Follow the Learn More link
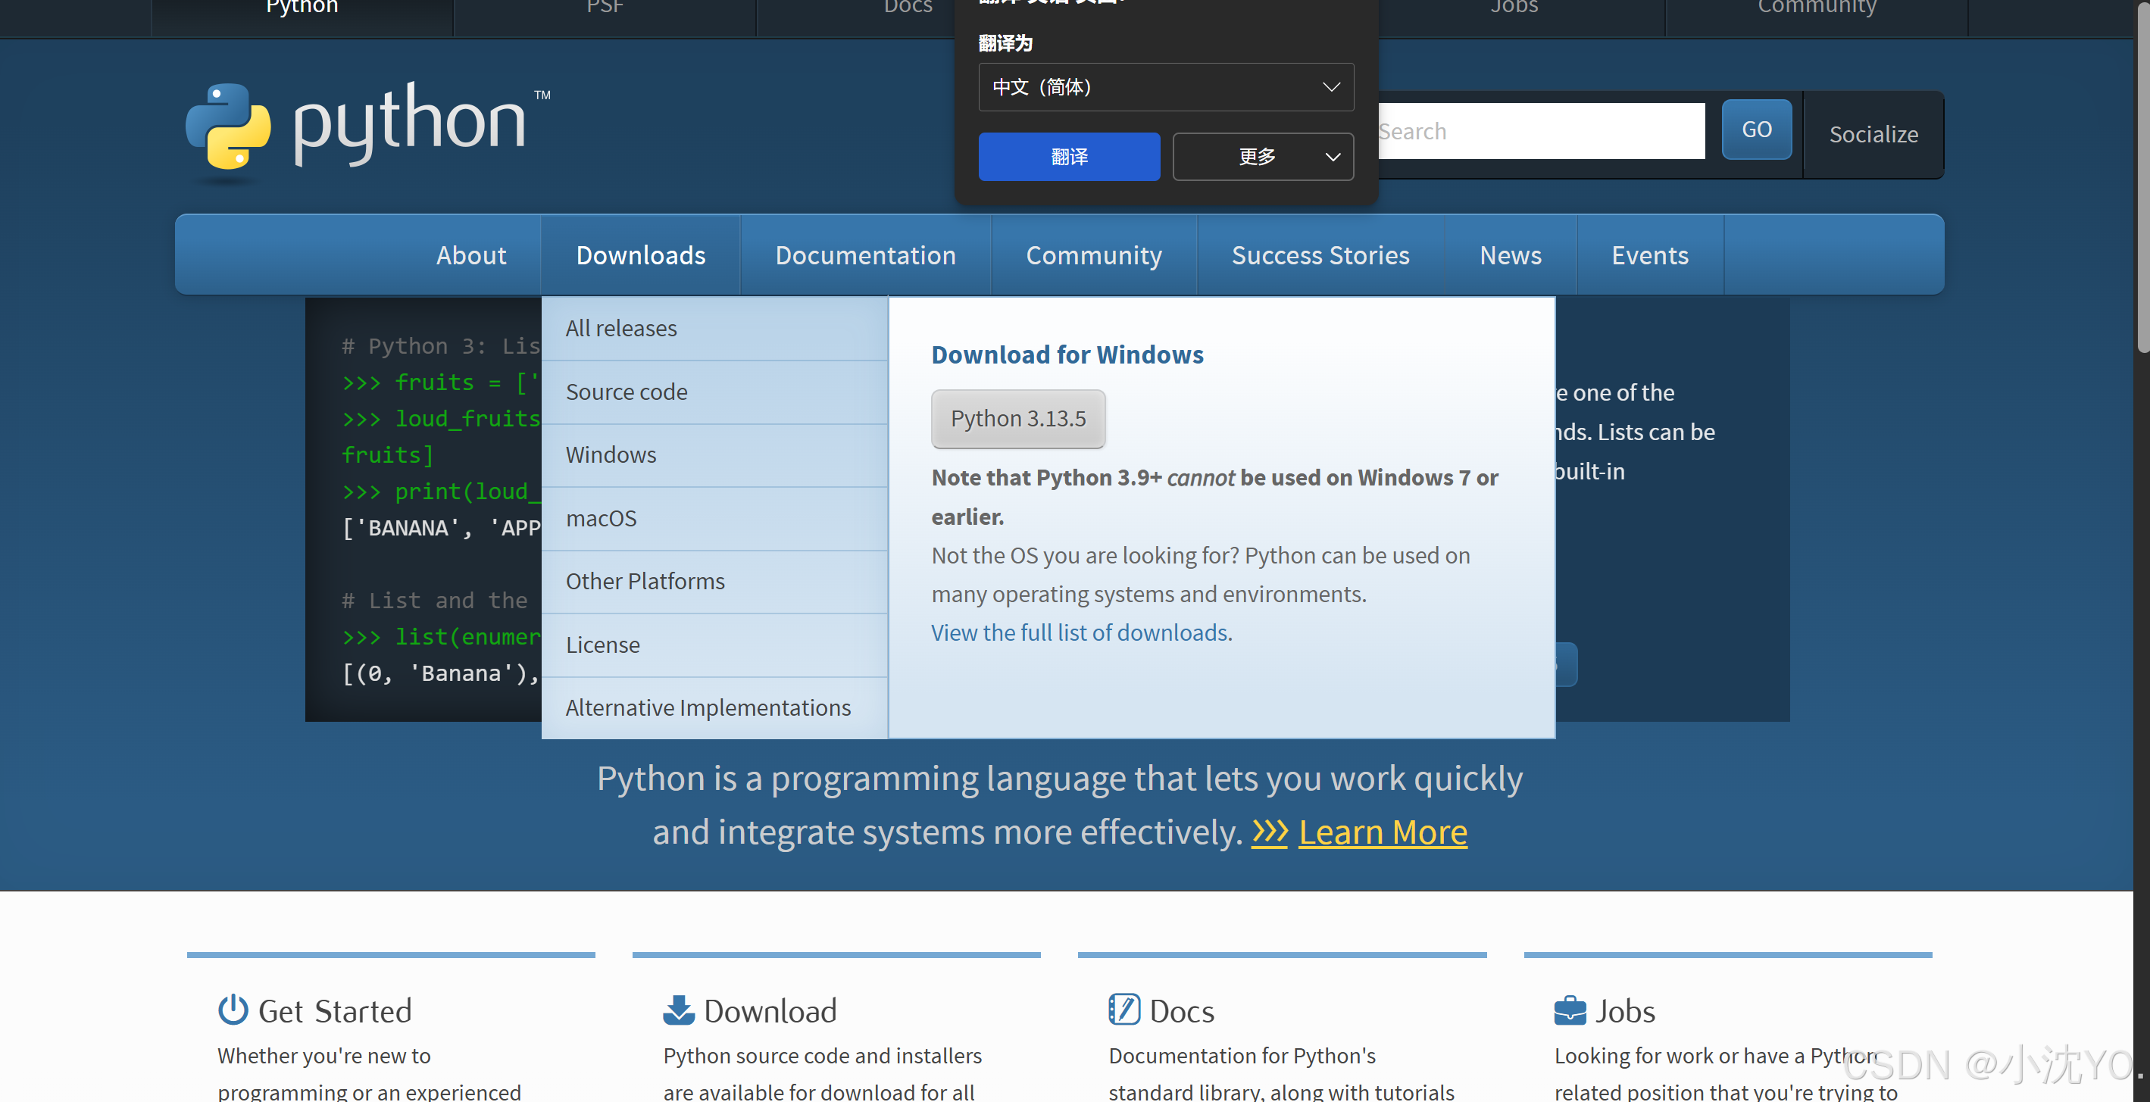 tap(1383, 832)
